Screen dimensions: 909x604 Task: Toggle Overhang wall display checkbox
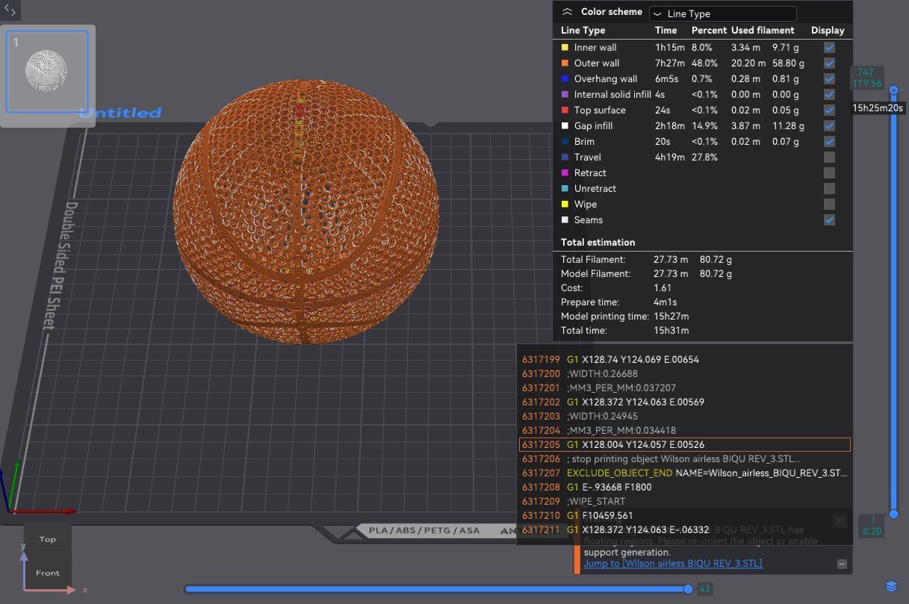coord(829,78)
